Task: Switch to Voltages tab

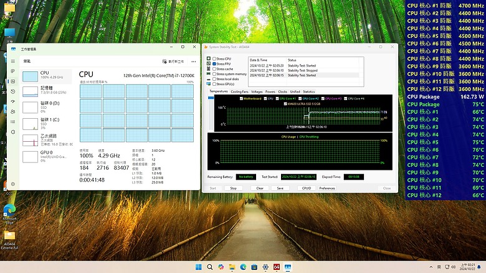Action: (x=257, y=92)
